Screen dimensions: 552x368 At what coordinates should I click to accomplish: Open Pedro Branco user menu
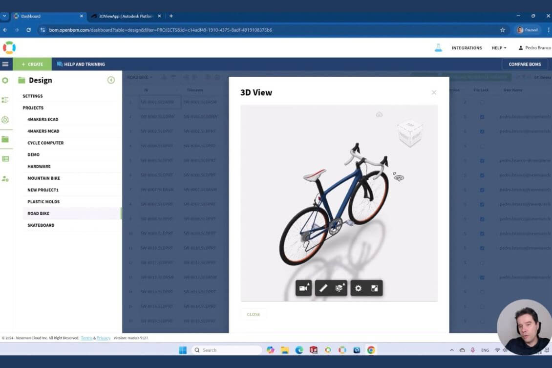[x=535, y=48]
